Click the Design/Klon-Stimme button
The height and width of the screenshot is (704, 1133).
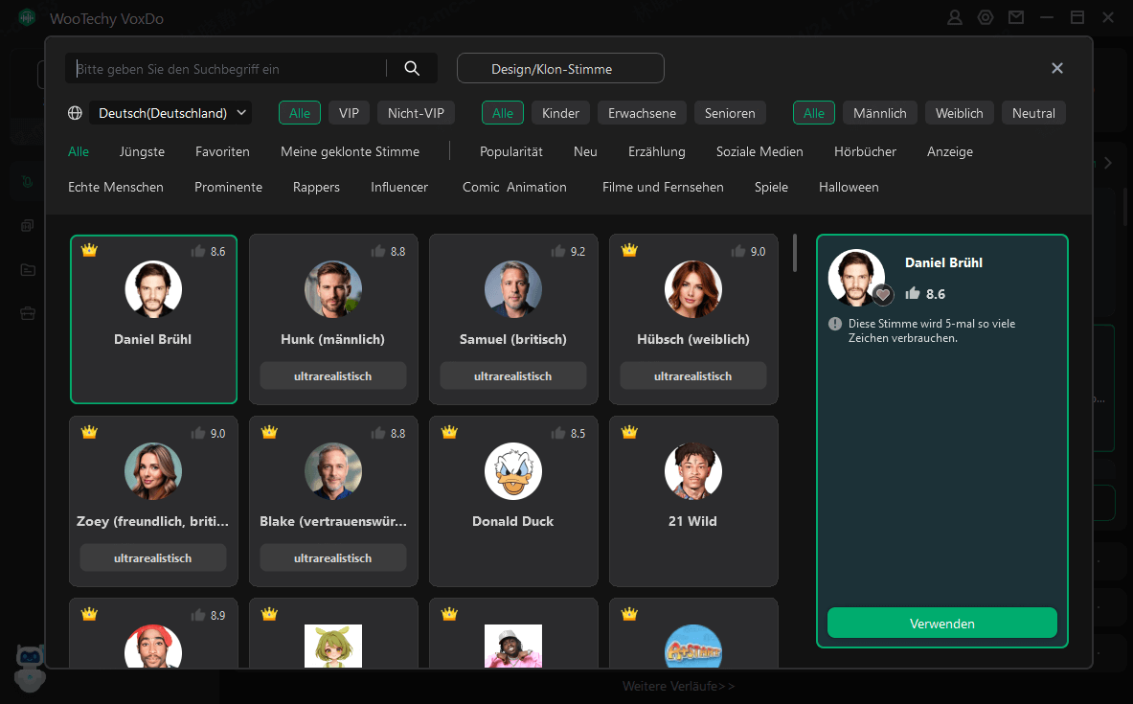point(560,68)
